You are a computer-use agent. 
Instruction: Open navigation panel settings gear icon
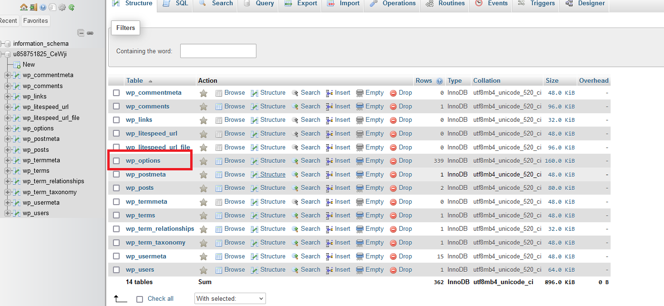62,7
